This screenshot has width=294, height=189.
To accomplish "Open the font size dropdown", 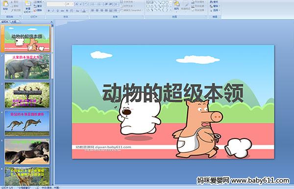I will tap(70, 4).
